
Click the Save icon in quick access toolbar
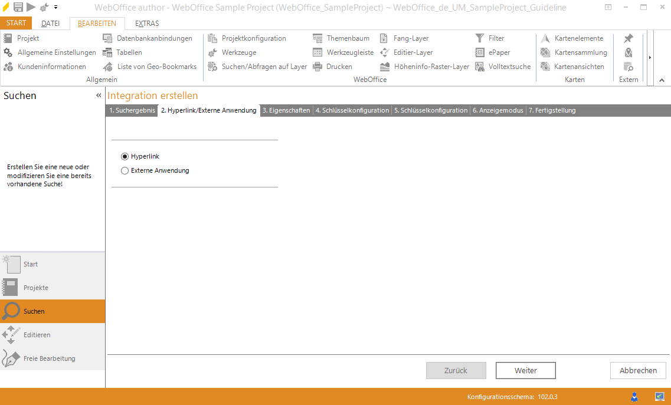[x=18, y=7]
